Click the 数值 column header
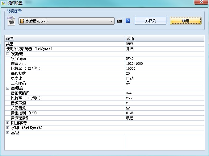 (165, 39)
